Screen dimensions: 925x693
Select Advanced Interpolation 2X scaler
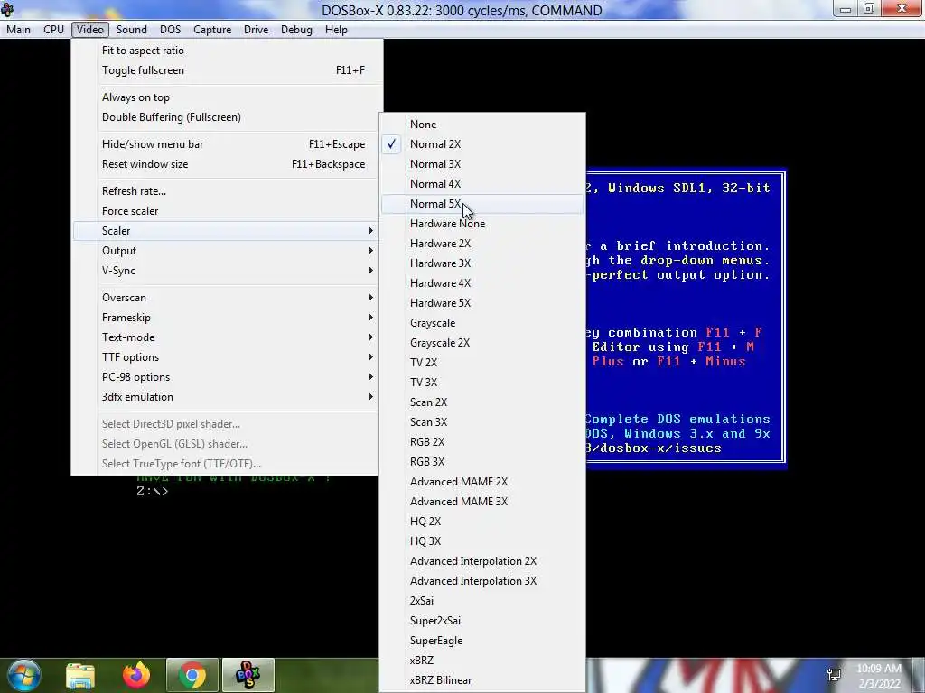(482, 561)
